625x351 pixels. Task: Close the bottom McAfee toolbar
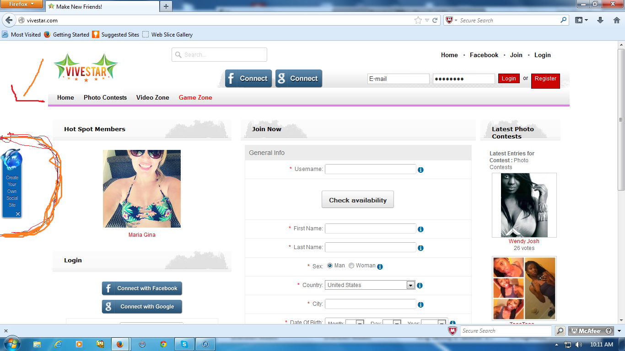[6, 331]
